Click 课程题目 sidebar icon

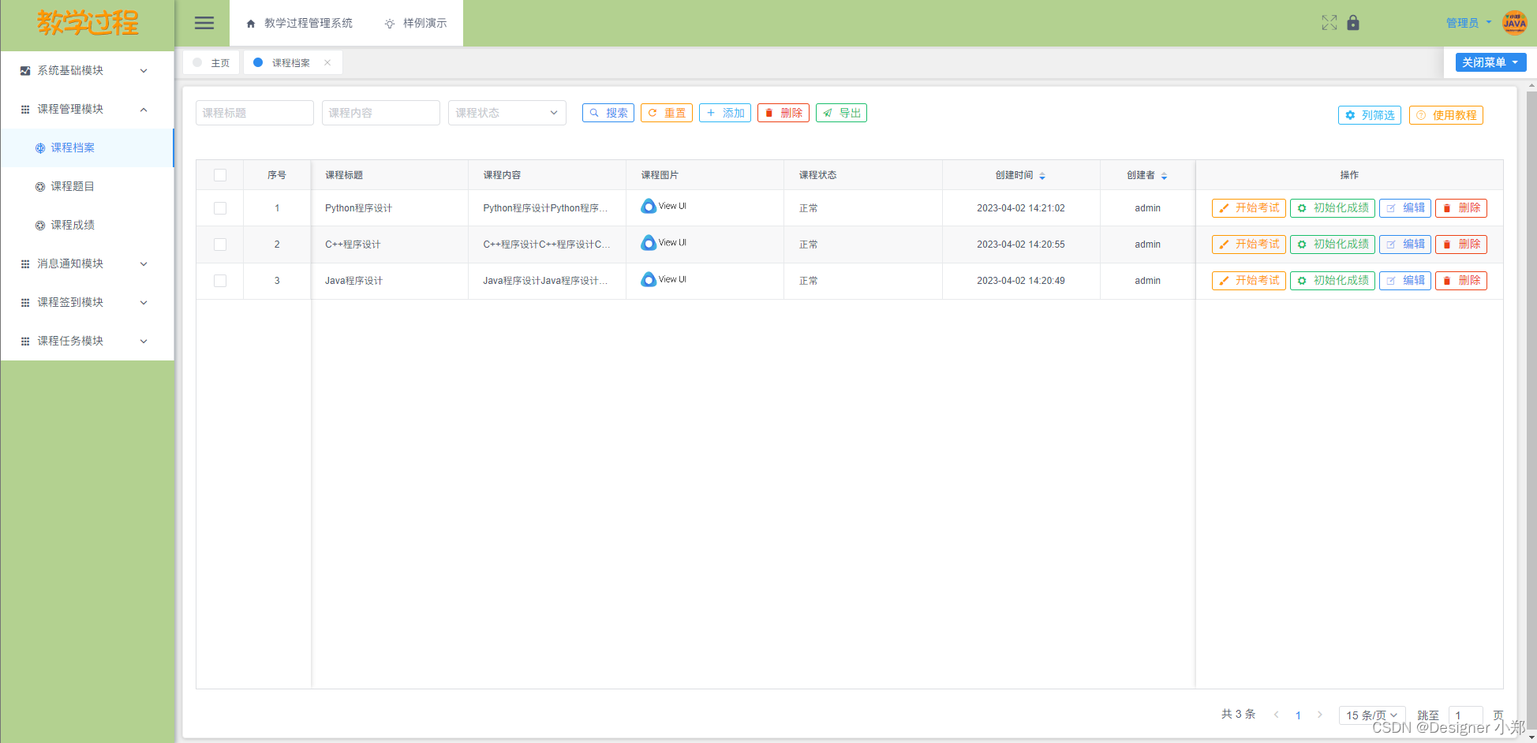tap(40, 186)
